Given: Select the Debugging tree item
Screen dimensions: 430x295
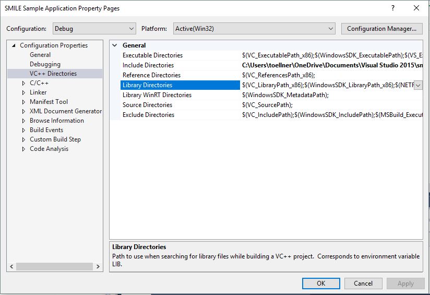Looking at the screenshot, I should (45, 64).
